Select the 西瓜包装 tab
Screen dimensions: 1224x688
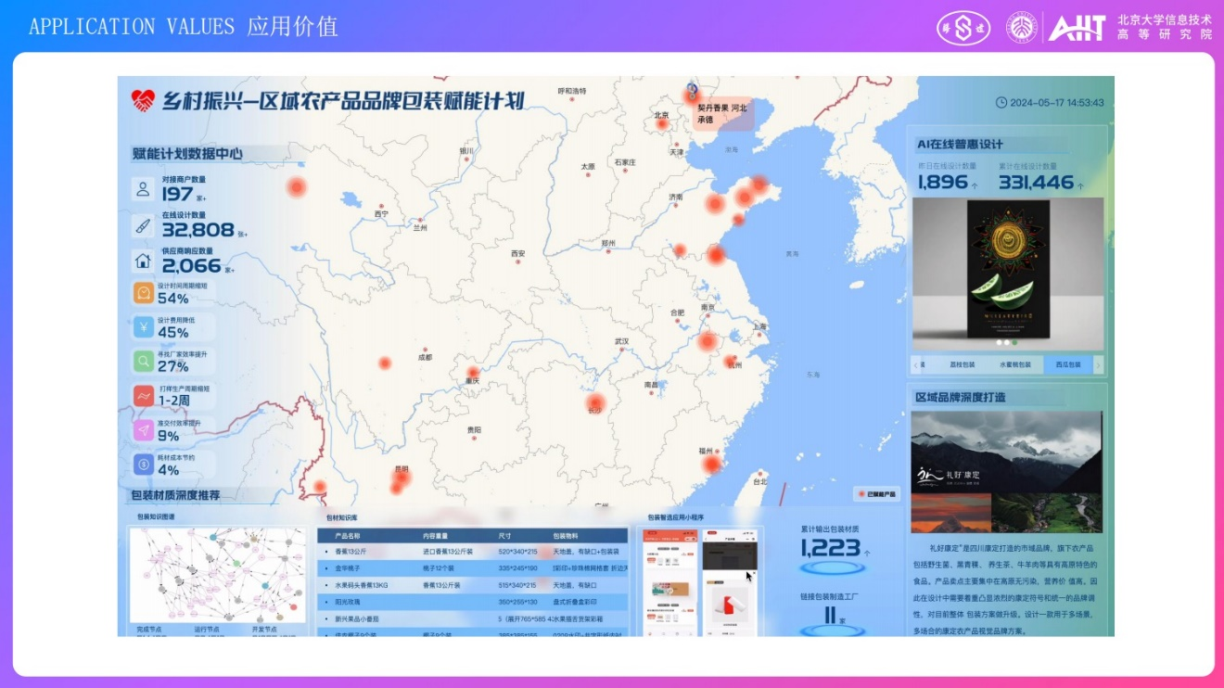[1067, 365]
